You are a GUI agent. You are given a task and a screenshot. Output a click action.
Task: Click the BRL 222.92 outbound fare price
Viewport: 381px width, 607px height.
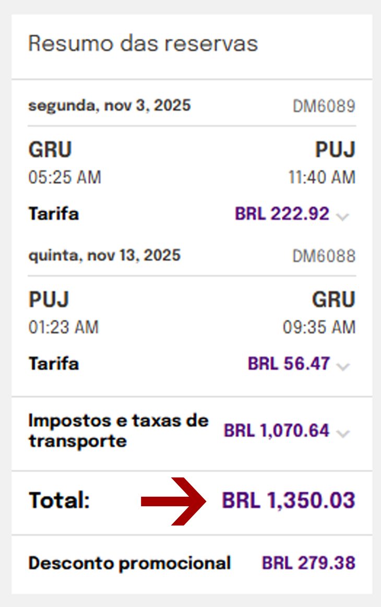282,214
